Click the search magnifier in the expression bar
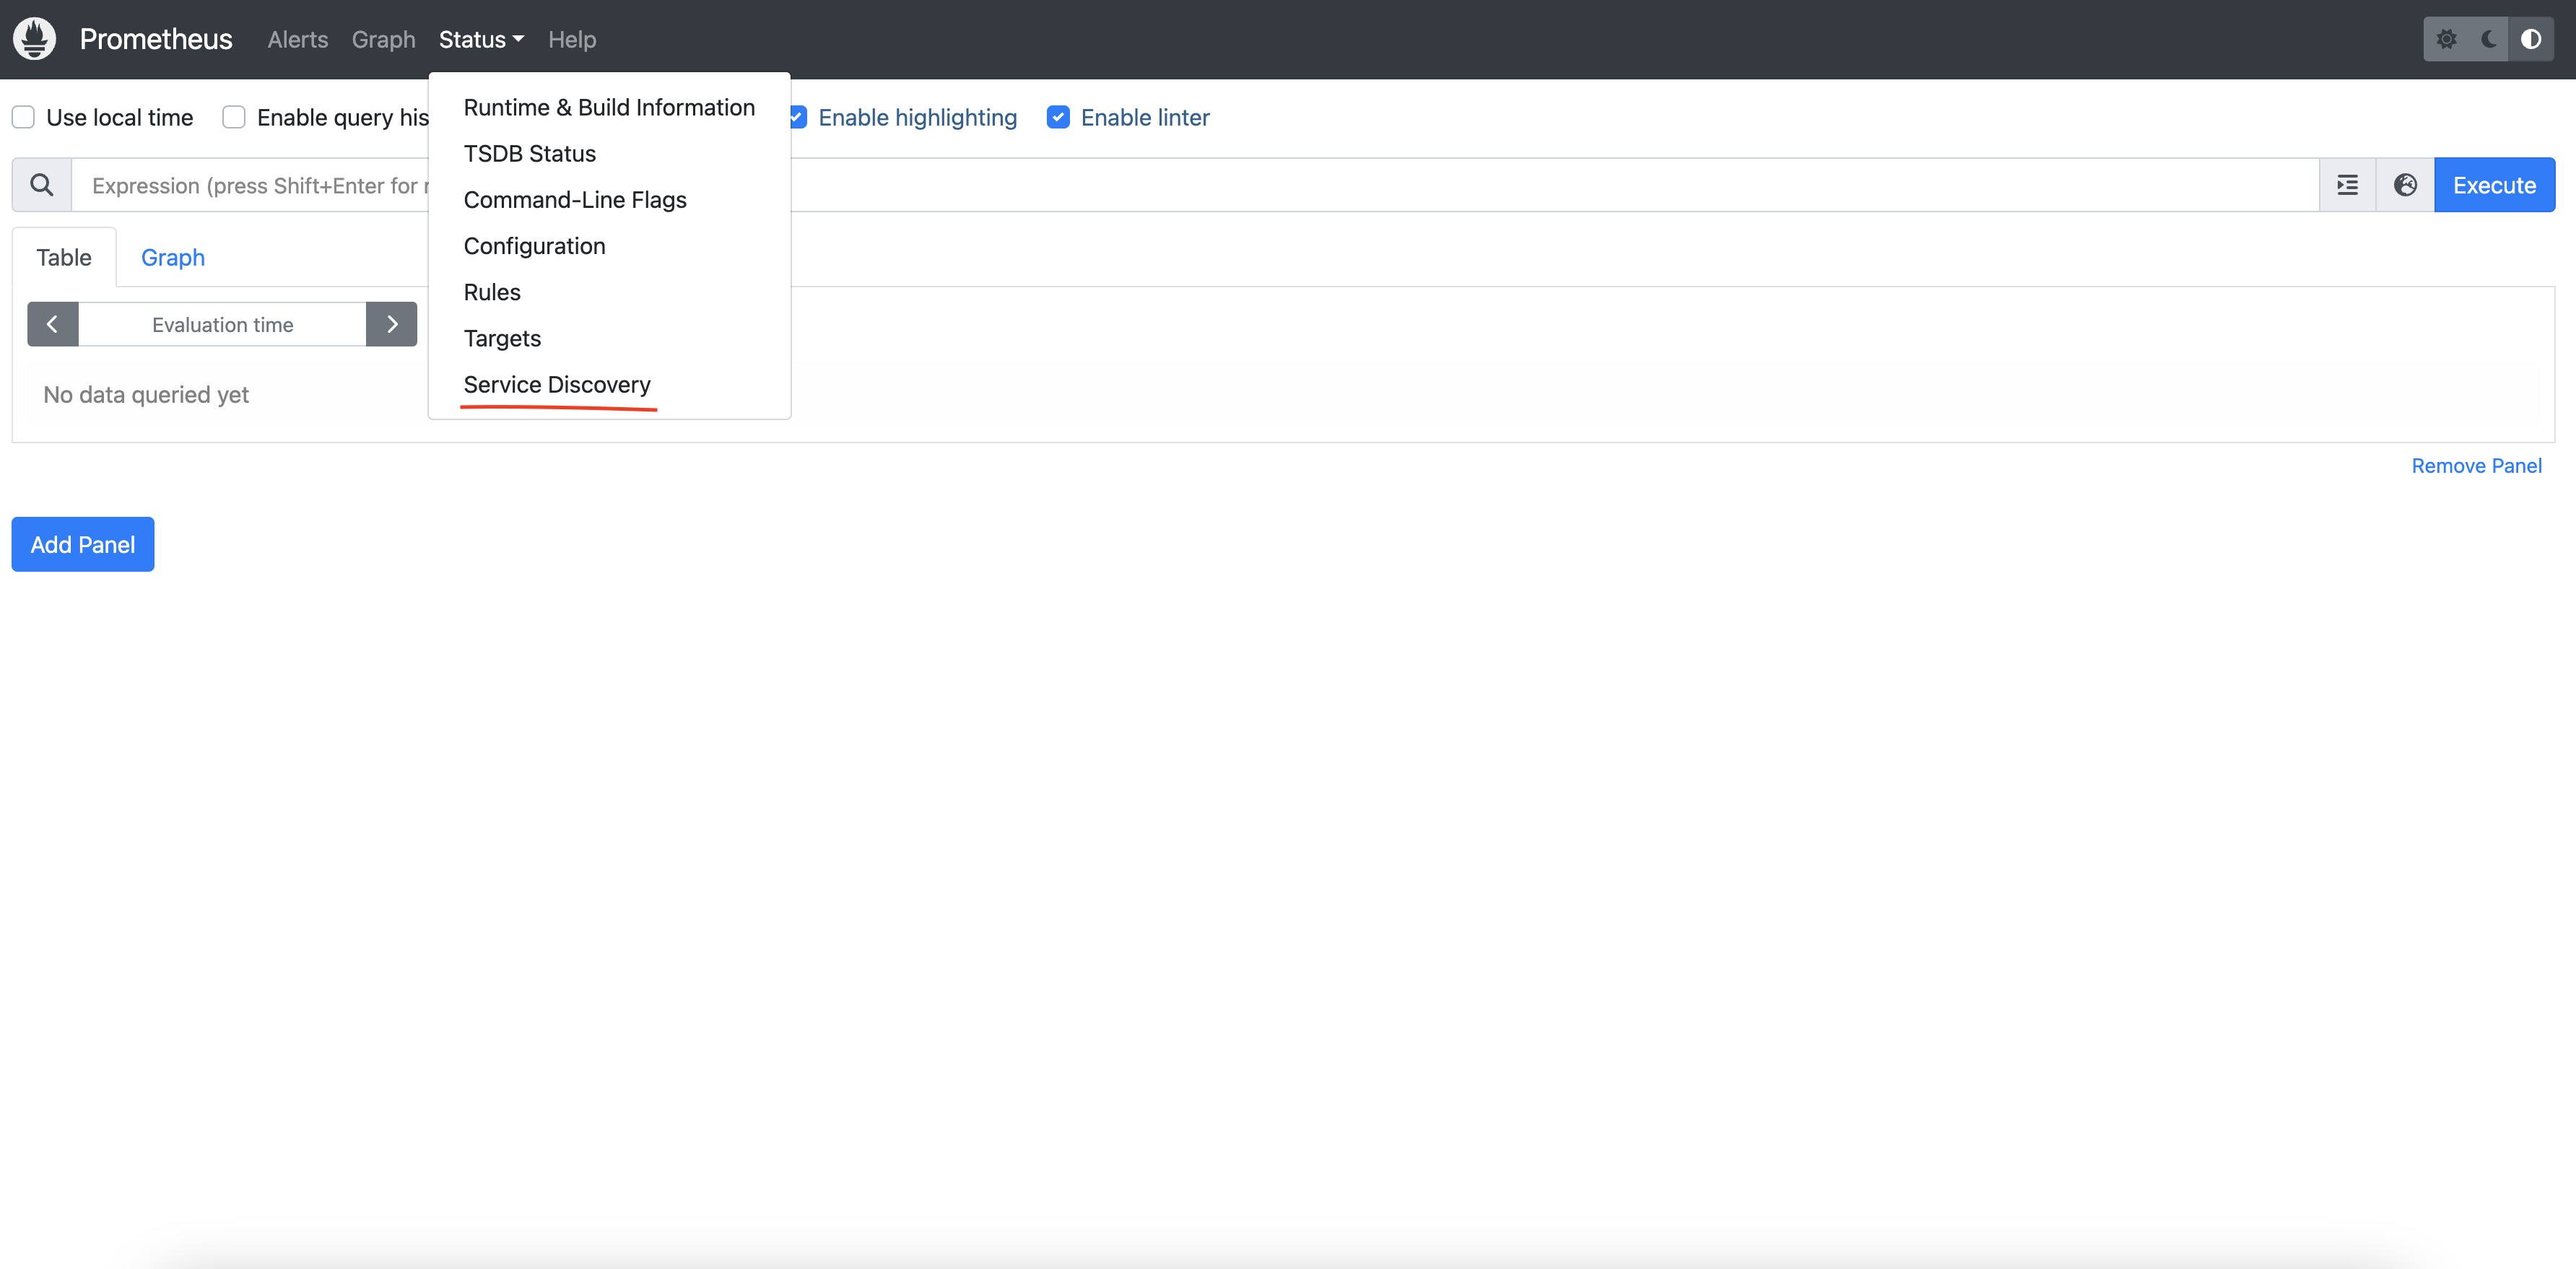 click(x=41, y=184)
